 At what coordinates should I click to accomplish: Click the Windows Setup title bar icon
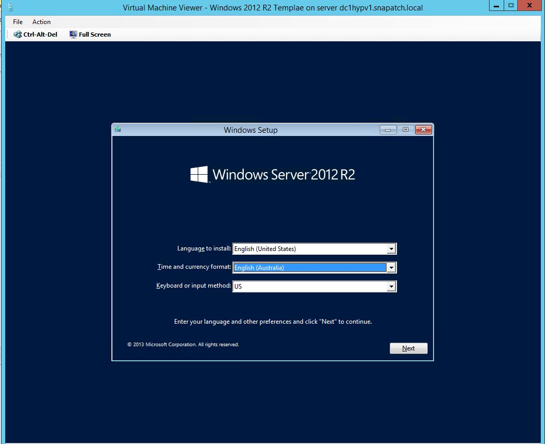(x=118, y=129)
